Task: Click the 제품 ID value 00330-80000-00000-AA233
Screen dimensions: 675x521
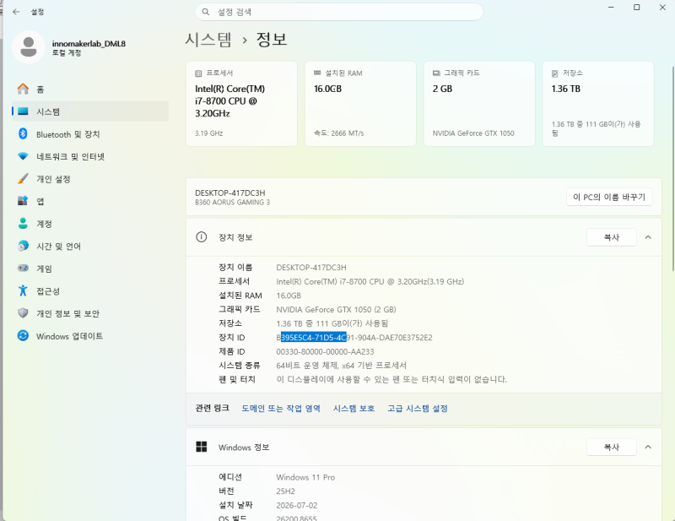Action: coord(325,351)
